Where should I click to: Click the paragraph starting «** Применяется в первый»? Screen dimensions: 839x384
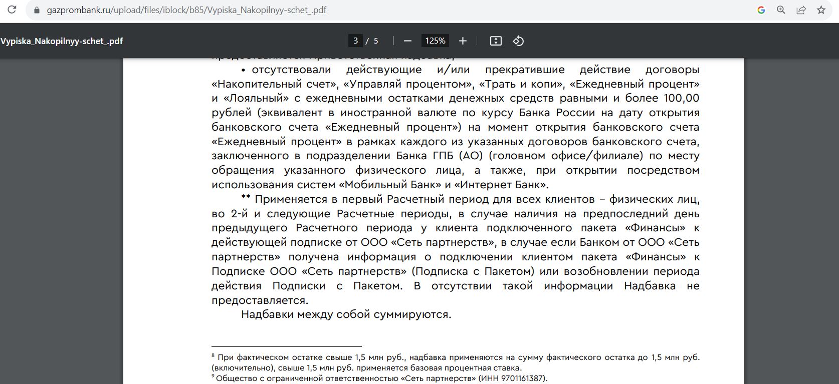pyautogui.click(x=456, y=250)
